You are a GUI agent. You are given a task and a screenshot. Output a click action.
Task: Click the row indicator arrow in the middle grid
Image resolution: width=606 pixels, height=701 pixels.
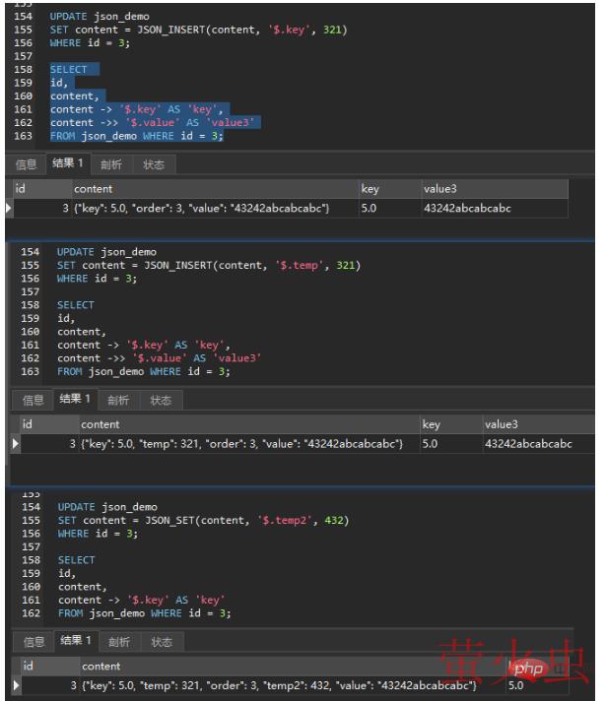click(x=14, y=445)
